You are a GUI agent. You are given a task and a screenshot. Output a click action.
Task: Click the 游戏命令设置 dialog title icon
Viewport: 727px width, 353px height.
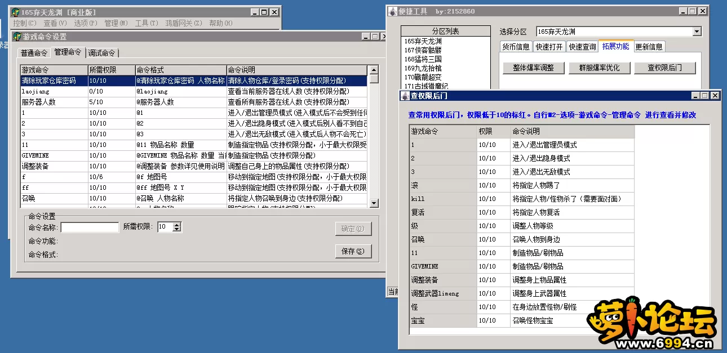coord(17,37)
